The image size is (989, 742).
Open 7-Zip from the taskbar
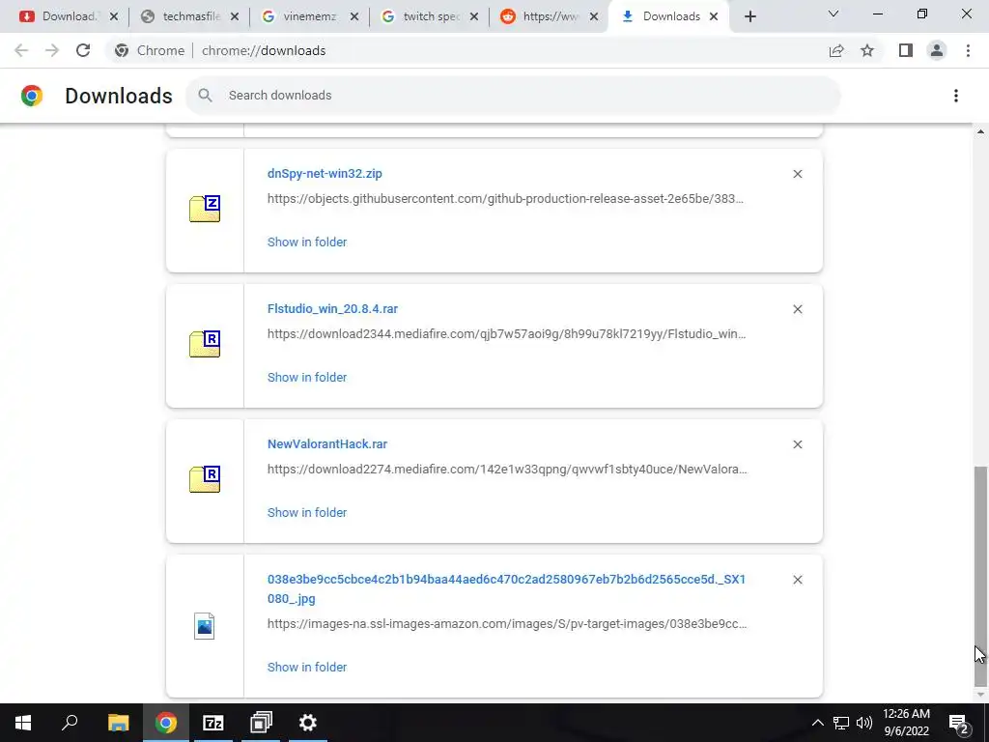click(x=213, y=723)
